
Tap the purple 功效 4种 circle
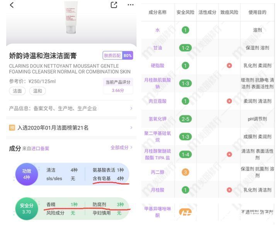click(27, 174)
